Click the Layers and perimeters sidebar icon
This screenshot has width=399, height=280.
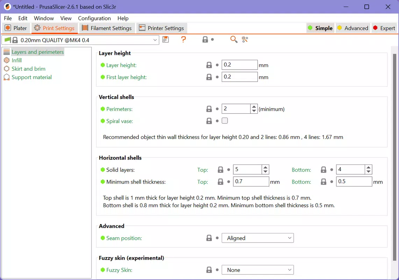click(x=7, y=52)
